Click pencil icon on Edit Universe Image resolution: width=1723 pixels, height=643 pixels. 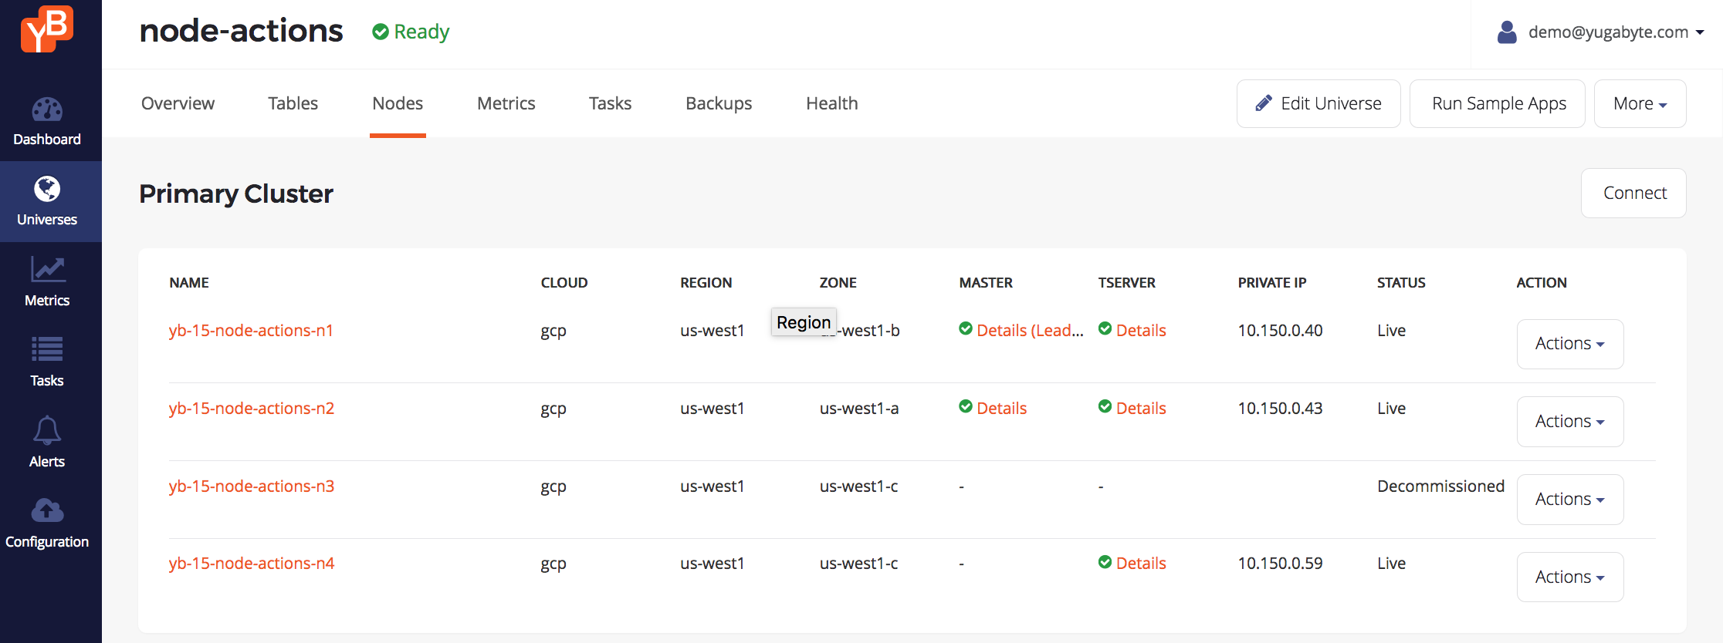(x=1264, y=103)
